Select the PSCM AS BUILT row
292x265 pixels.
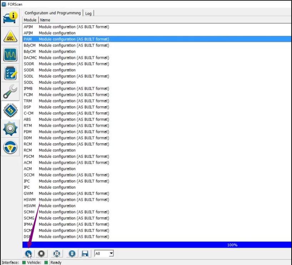[157, 156]
